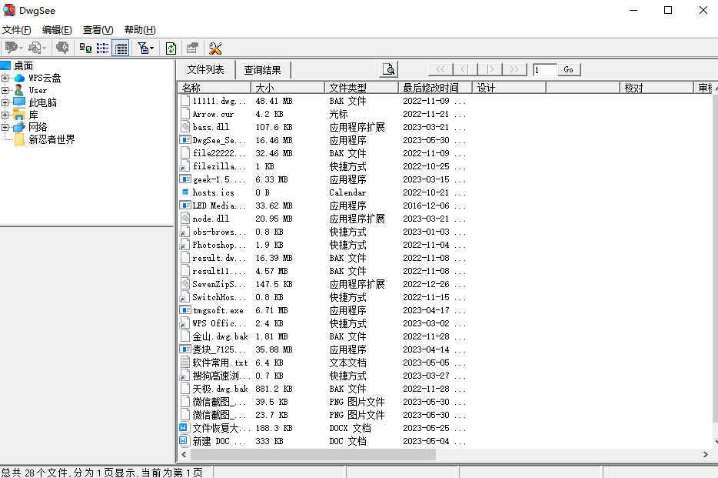Open the 帮助 menu
The width and height of the screenshot is (718, 478).
click(140, 30)
